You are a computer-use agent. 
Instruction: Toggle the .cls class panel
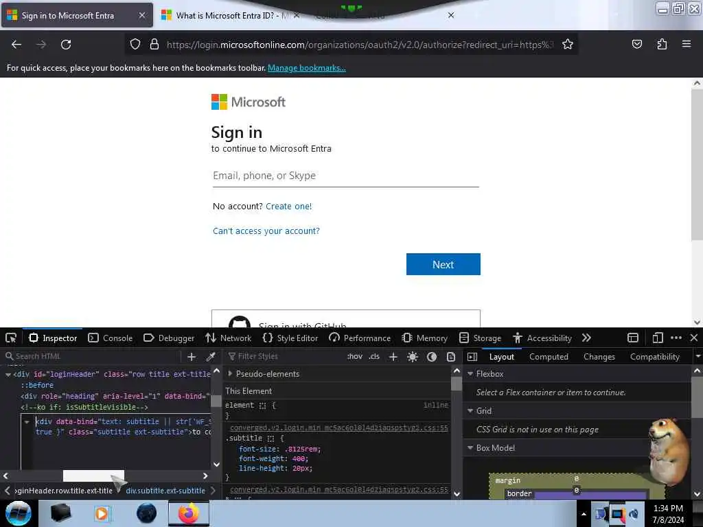pyautogui.click(x=374, y=357)
